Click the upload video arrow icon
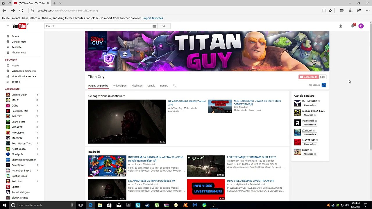This screenshot has width=372, height=209. click(x=341, y=26)
